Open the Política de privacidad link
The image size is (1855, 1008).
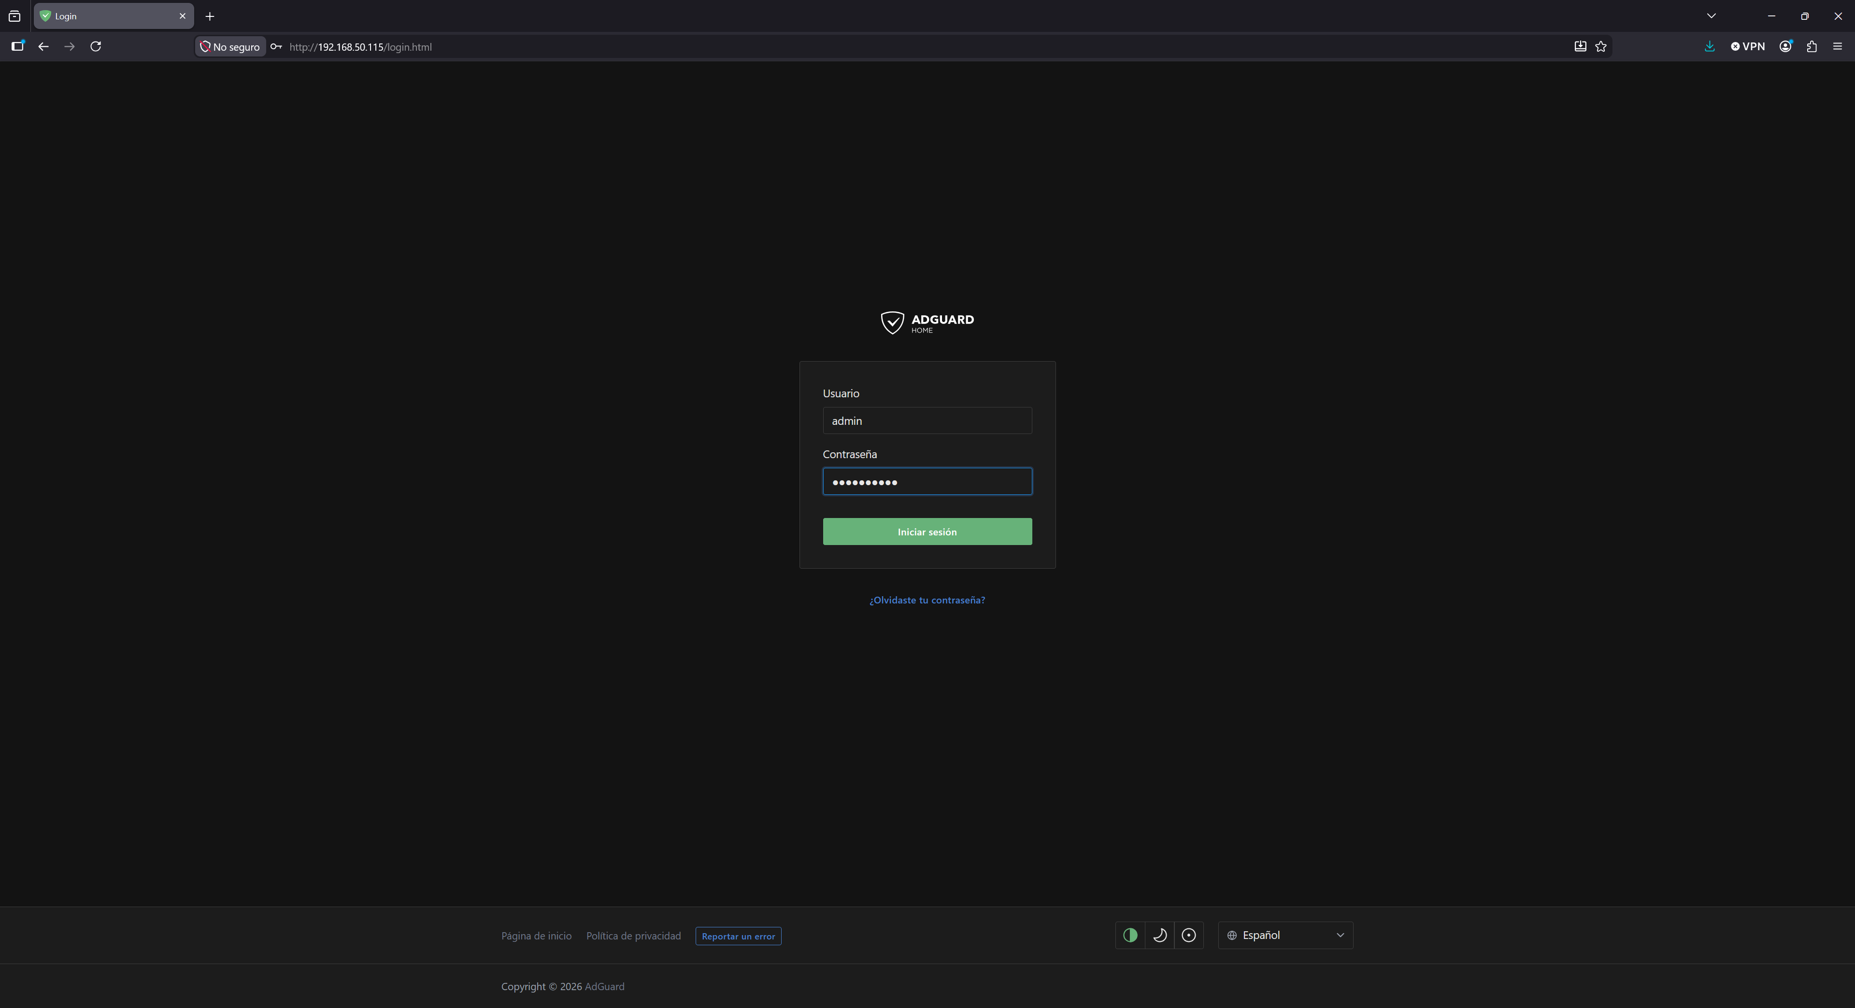pyautogui.click(x=633, y=936)
